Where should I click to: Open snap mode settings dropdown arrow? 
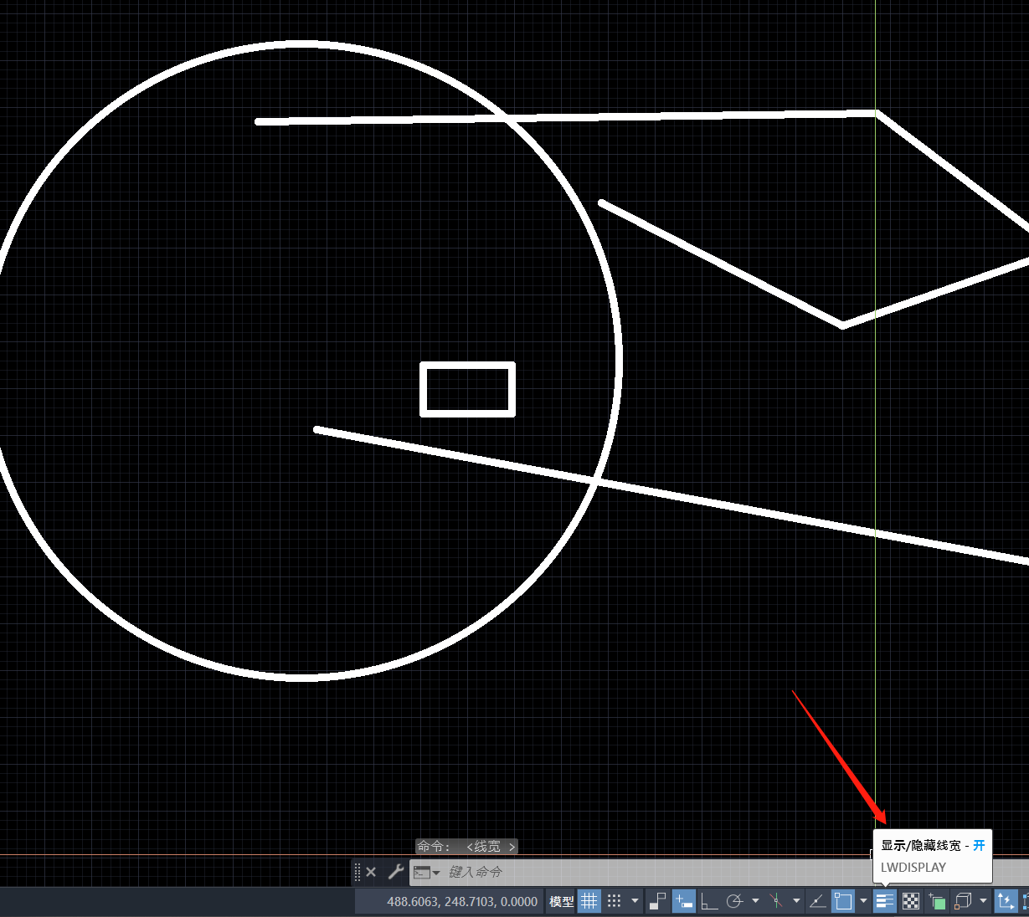[x=635, y=901]
